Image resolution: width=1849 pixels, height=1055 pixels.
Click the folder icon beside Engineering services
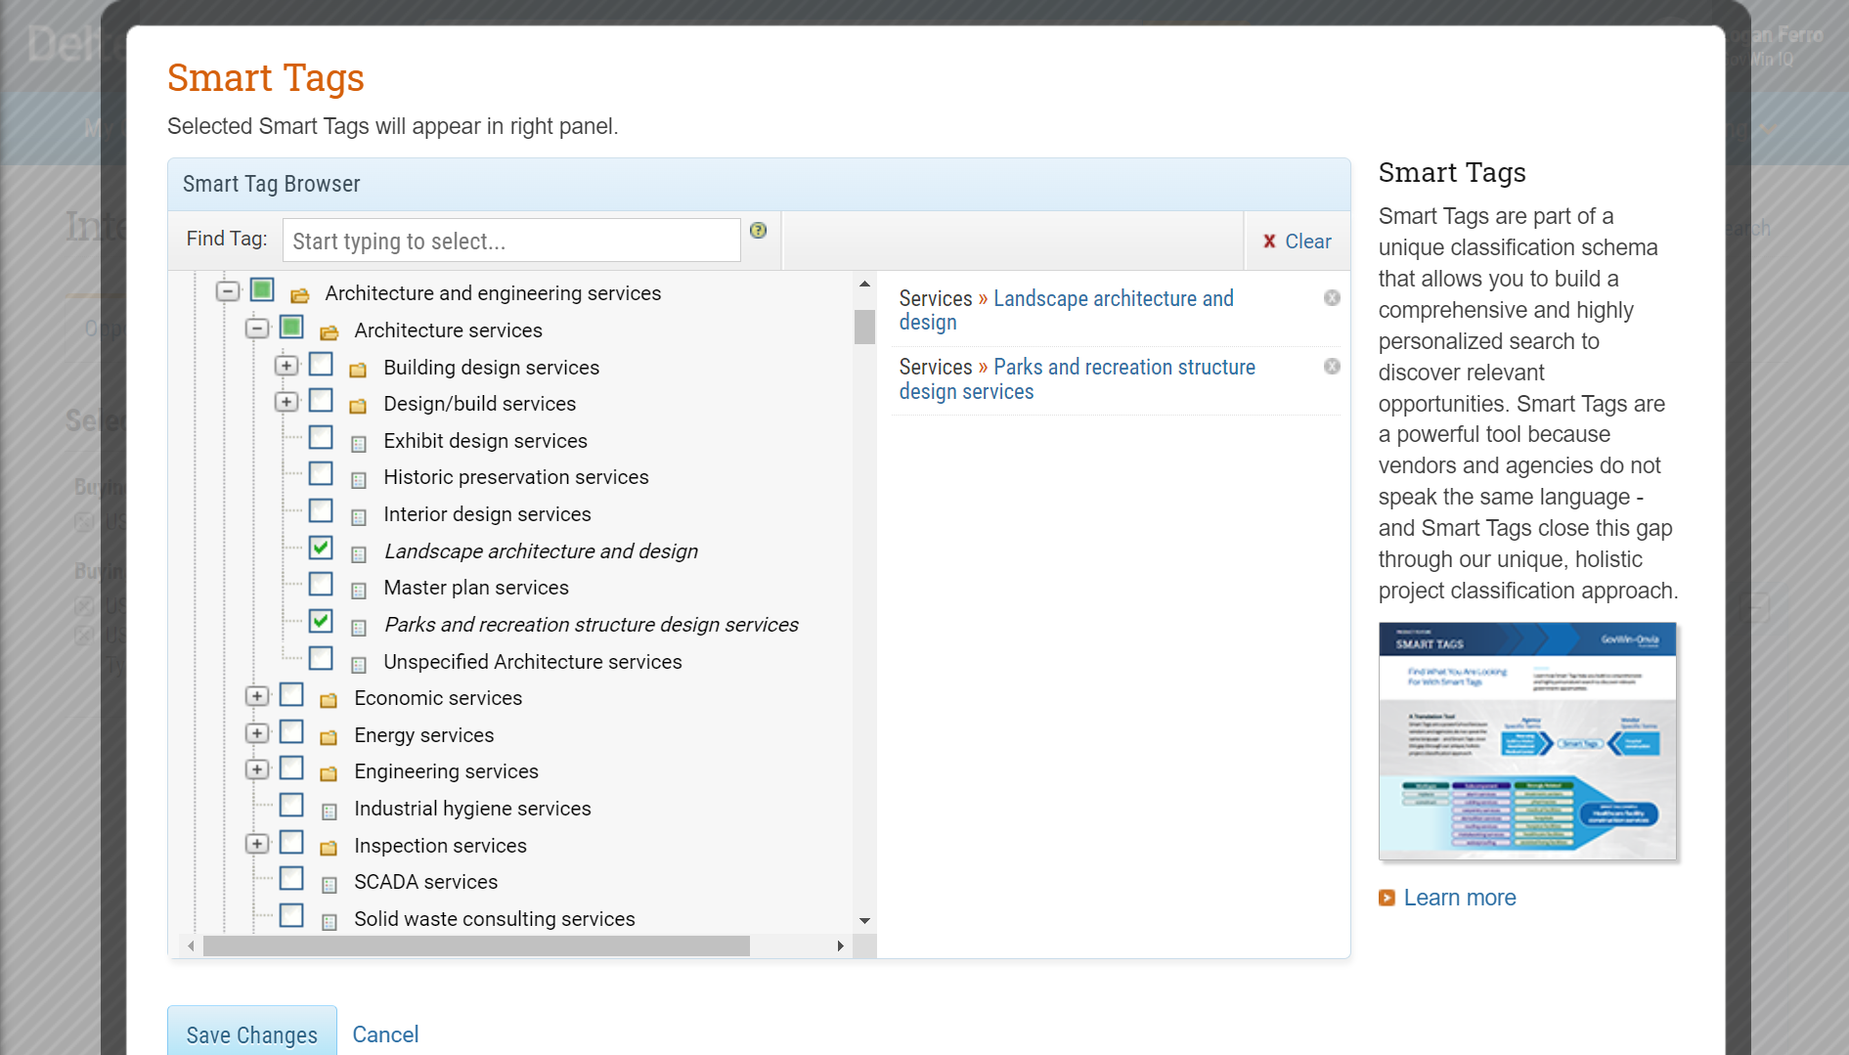coord(329,771)
